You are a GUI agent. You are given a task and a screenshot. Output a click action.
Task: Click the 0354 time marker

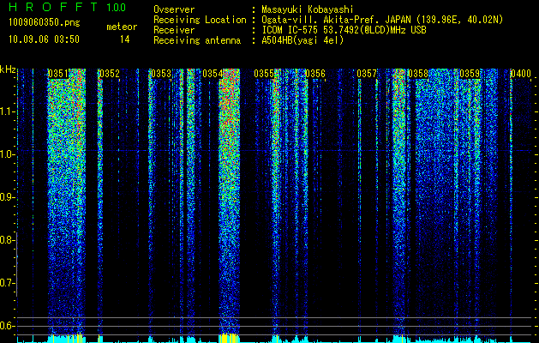213,74
